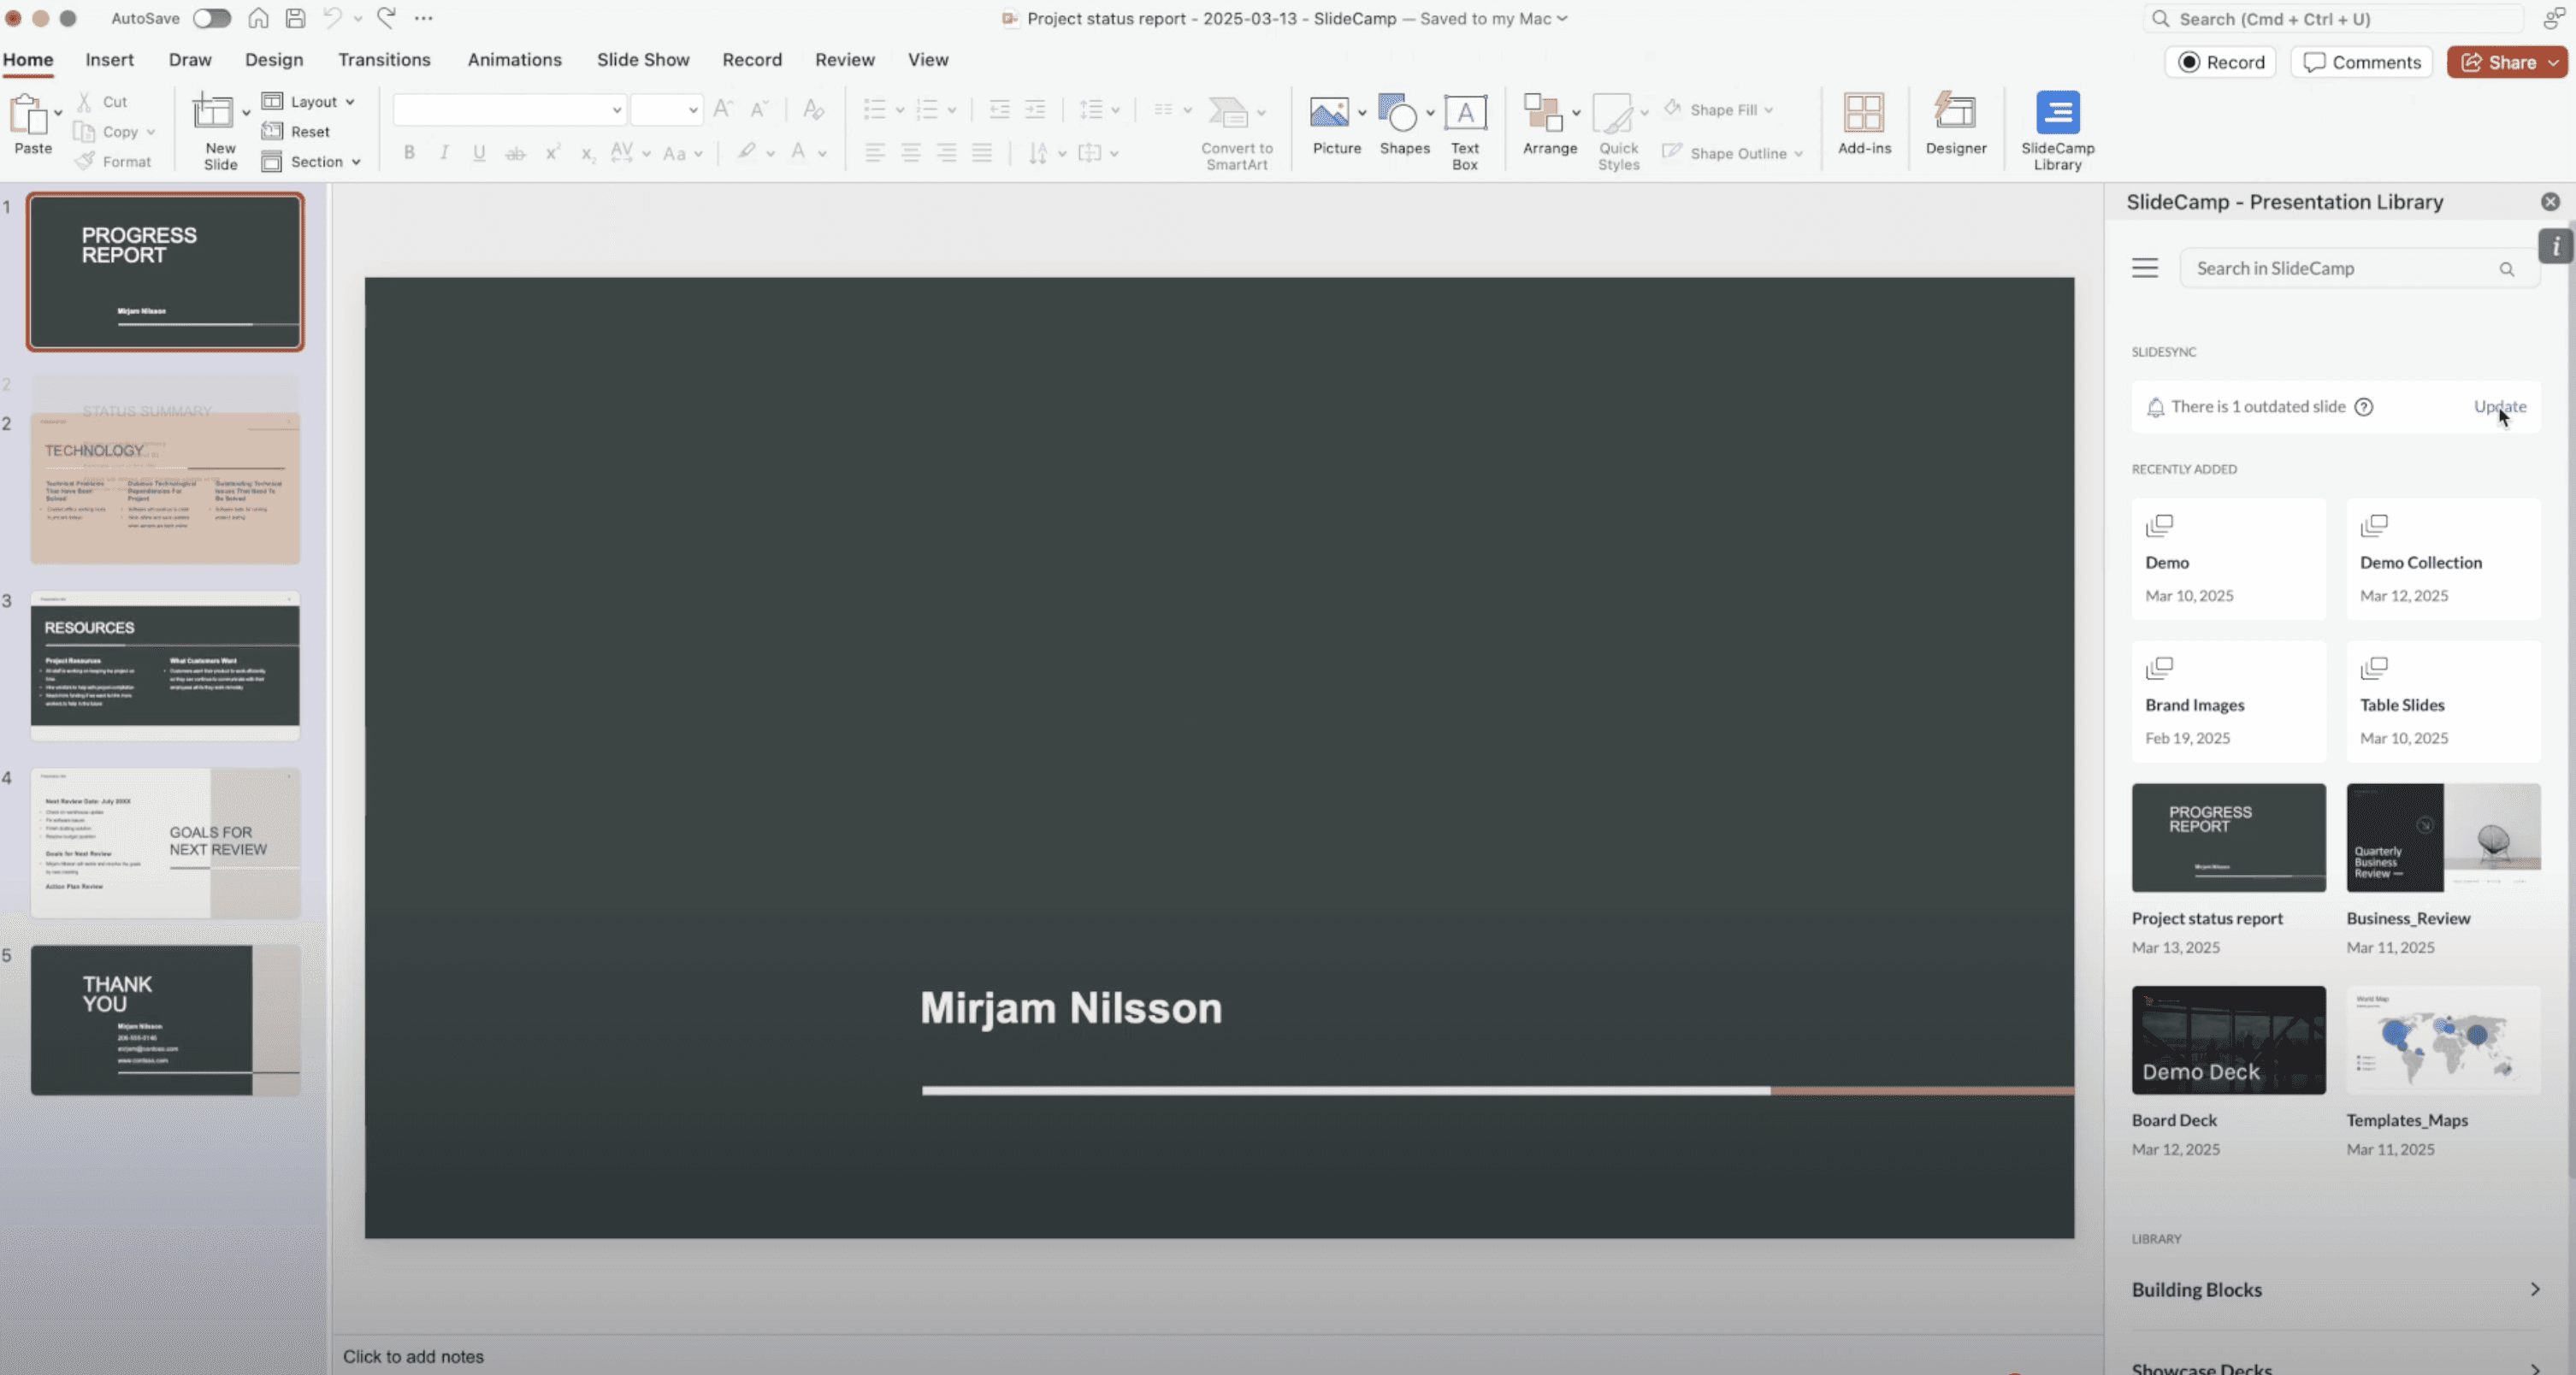This screenshot has width=2576, height=1375.
Task: Switch to the Transitions ribbon tab
Action: (384, 60)
